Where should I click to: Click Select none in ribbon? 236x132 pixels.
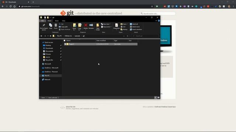[135, 27]
